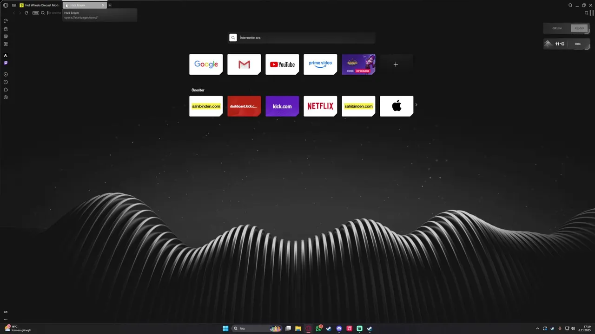Open Aria AI icon in sidebar
This screenshot has width=595, height=334.
(x=6, y=55)
